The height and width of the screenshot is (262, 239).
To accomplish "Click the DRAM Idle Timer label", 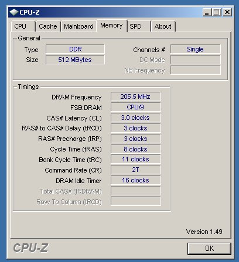I will [x=78, y=181].
